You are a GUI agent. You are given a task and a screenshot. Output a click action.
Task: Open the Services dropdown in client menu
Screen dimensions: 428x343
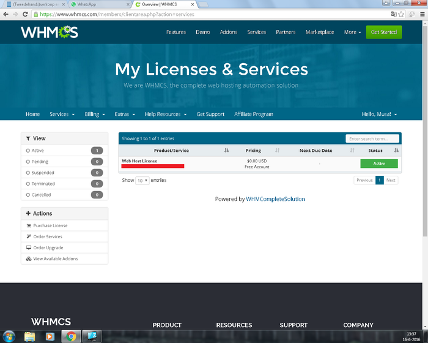click(x=62, y=114)
